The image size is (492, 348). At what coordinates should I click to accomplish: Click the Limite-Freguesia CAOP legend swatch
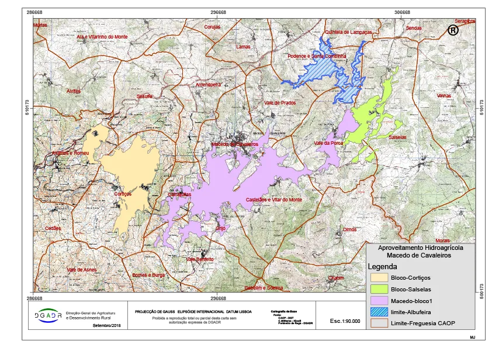point(379,323)
